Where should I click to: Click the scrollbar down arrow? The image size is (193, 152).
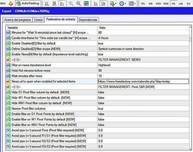tap(191, 149)
